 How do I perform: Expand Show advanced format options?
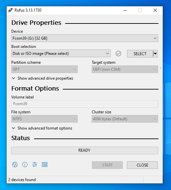pyautogui.click(x=42, y=128)
